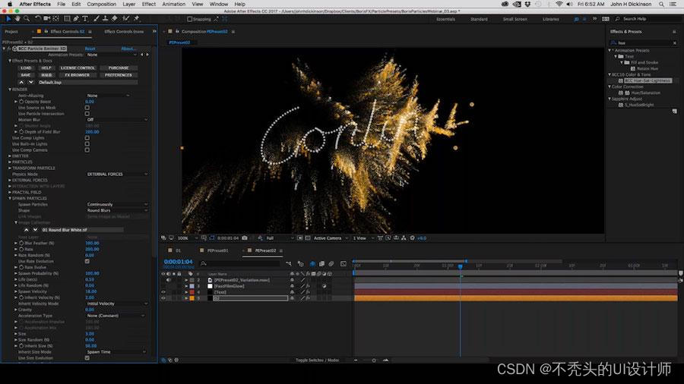This screenshot has width=684, height=384.
Task: Open the Shape Round Blurs dropdown
Action: tap(117, 210)
